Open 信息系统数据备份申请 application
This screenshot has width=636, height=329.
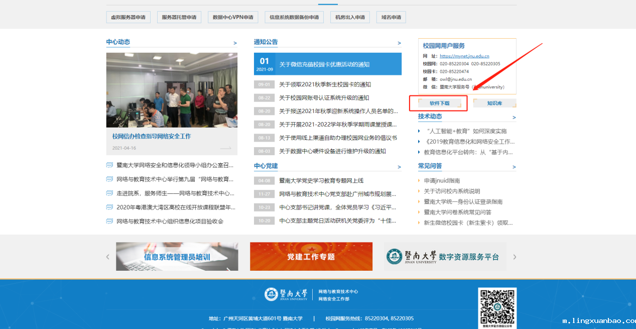(x=294, y=17)
